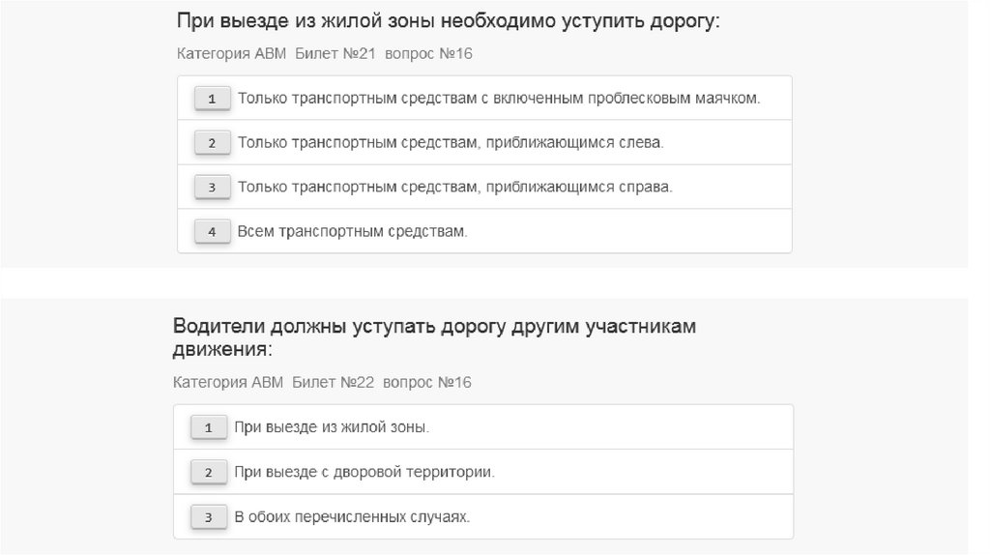Choose answer text 'В обоих перечисленных случаях.'
Viewport: 990px width, 555px height.
pos(352,517)
